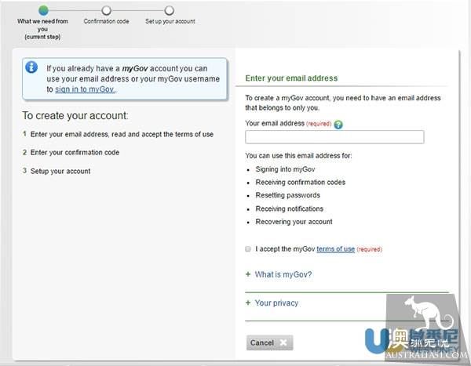Click the blue info icon in notice box
471x366 pixels.
pos(31,67)
